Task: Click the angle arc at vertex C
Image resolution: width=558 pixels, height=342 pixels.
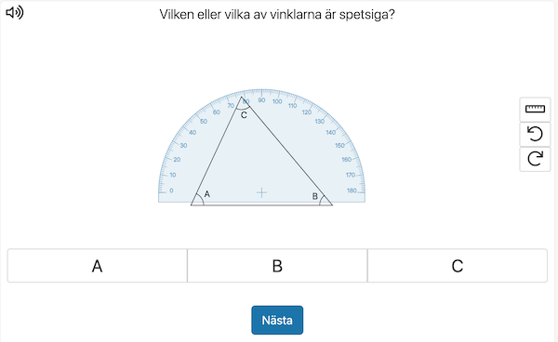Action: tap(243, 107)
